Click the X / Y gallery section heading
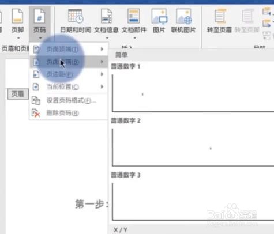 click(121, 230)
